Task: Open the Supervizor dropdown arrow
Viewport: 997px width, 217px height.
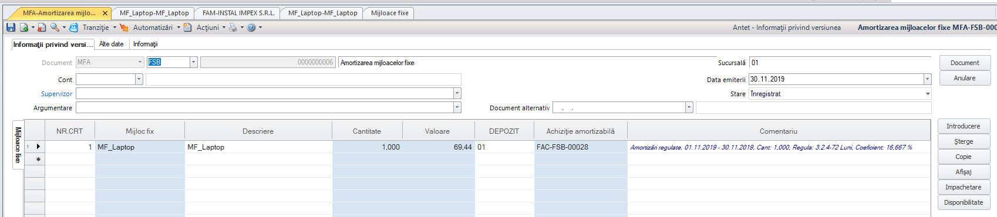Action: pos(457,93)
